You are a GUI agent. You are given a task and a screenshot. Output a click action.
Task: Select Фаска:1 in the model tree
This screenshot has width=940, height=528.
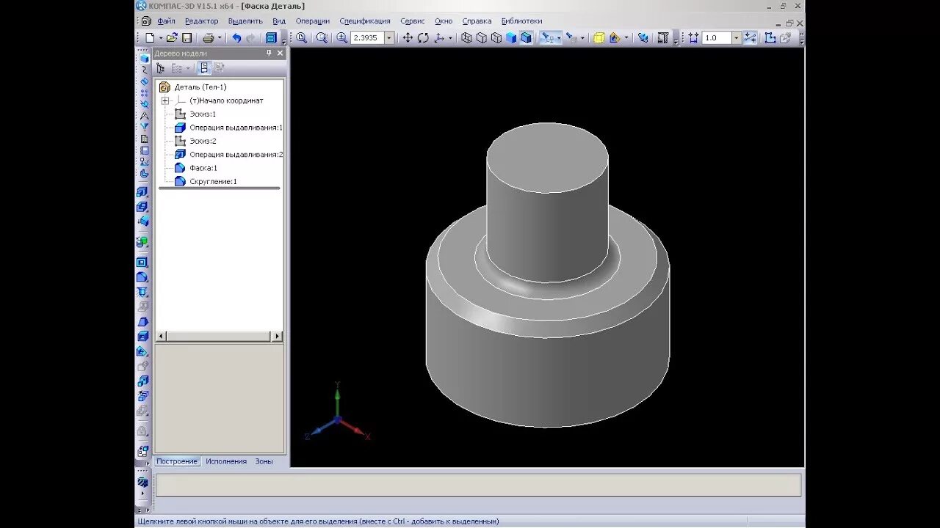tap(203, 168)
